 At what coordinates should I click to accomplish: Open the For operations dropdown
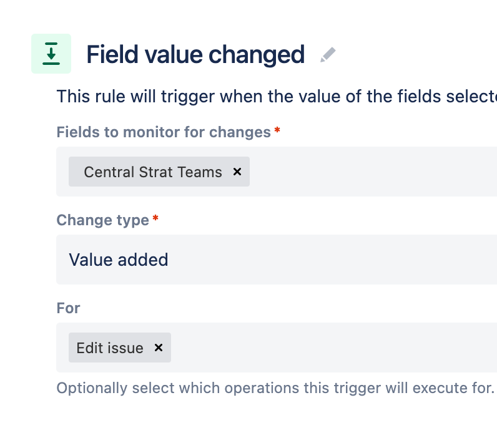point(277,348)
